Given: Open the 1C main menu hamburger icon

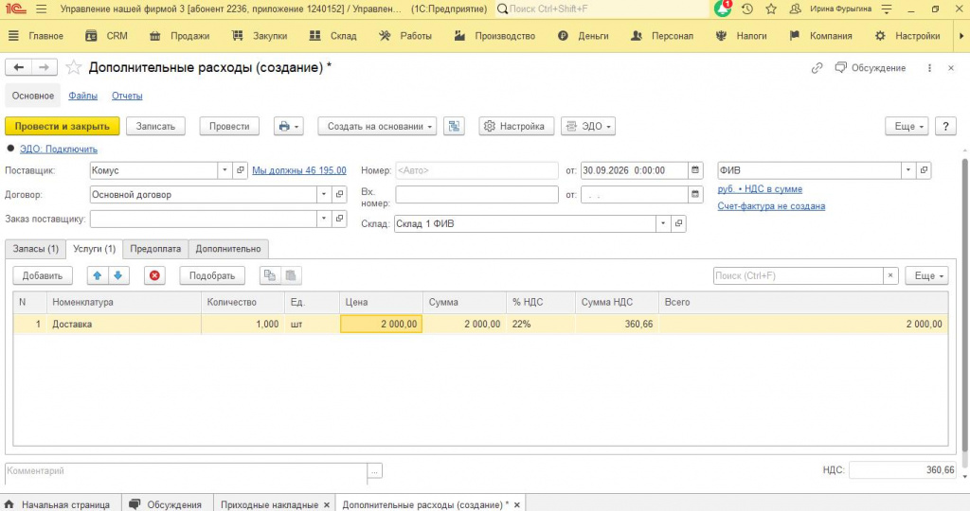Looking at the screenshot, I should 42,9.
